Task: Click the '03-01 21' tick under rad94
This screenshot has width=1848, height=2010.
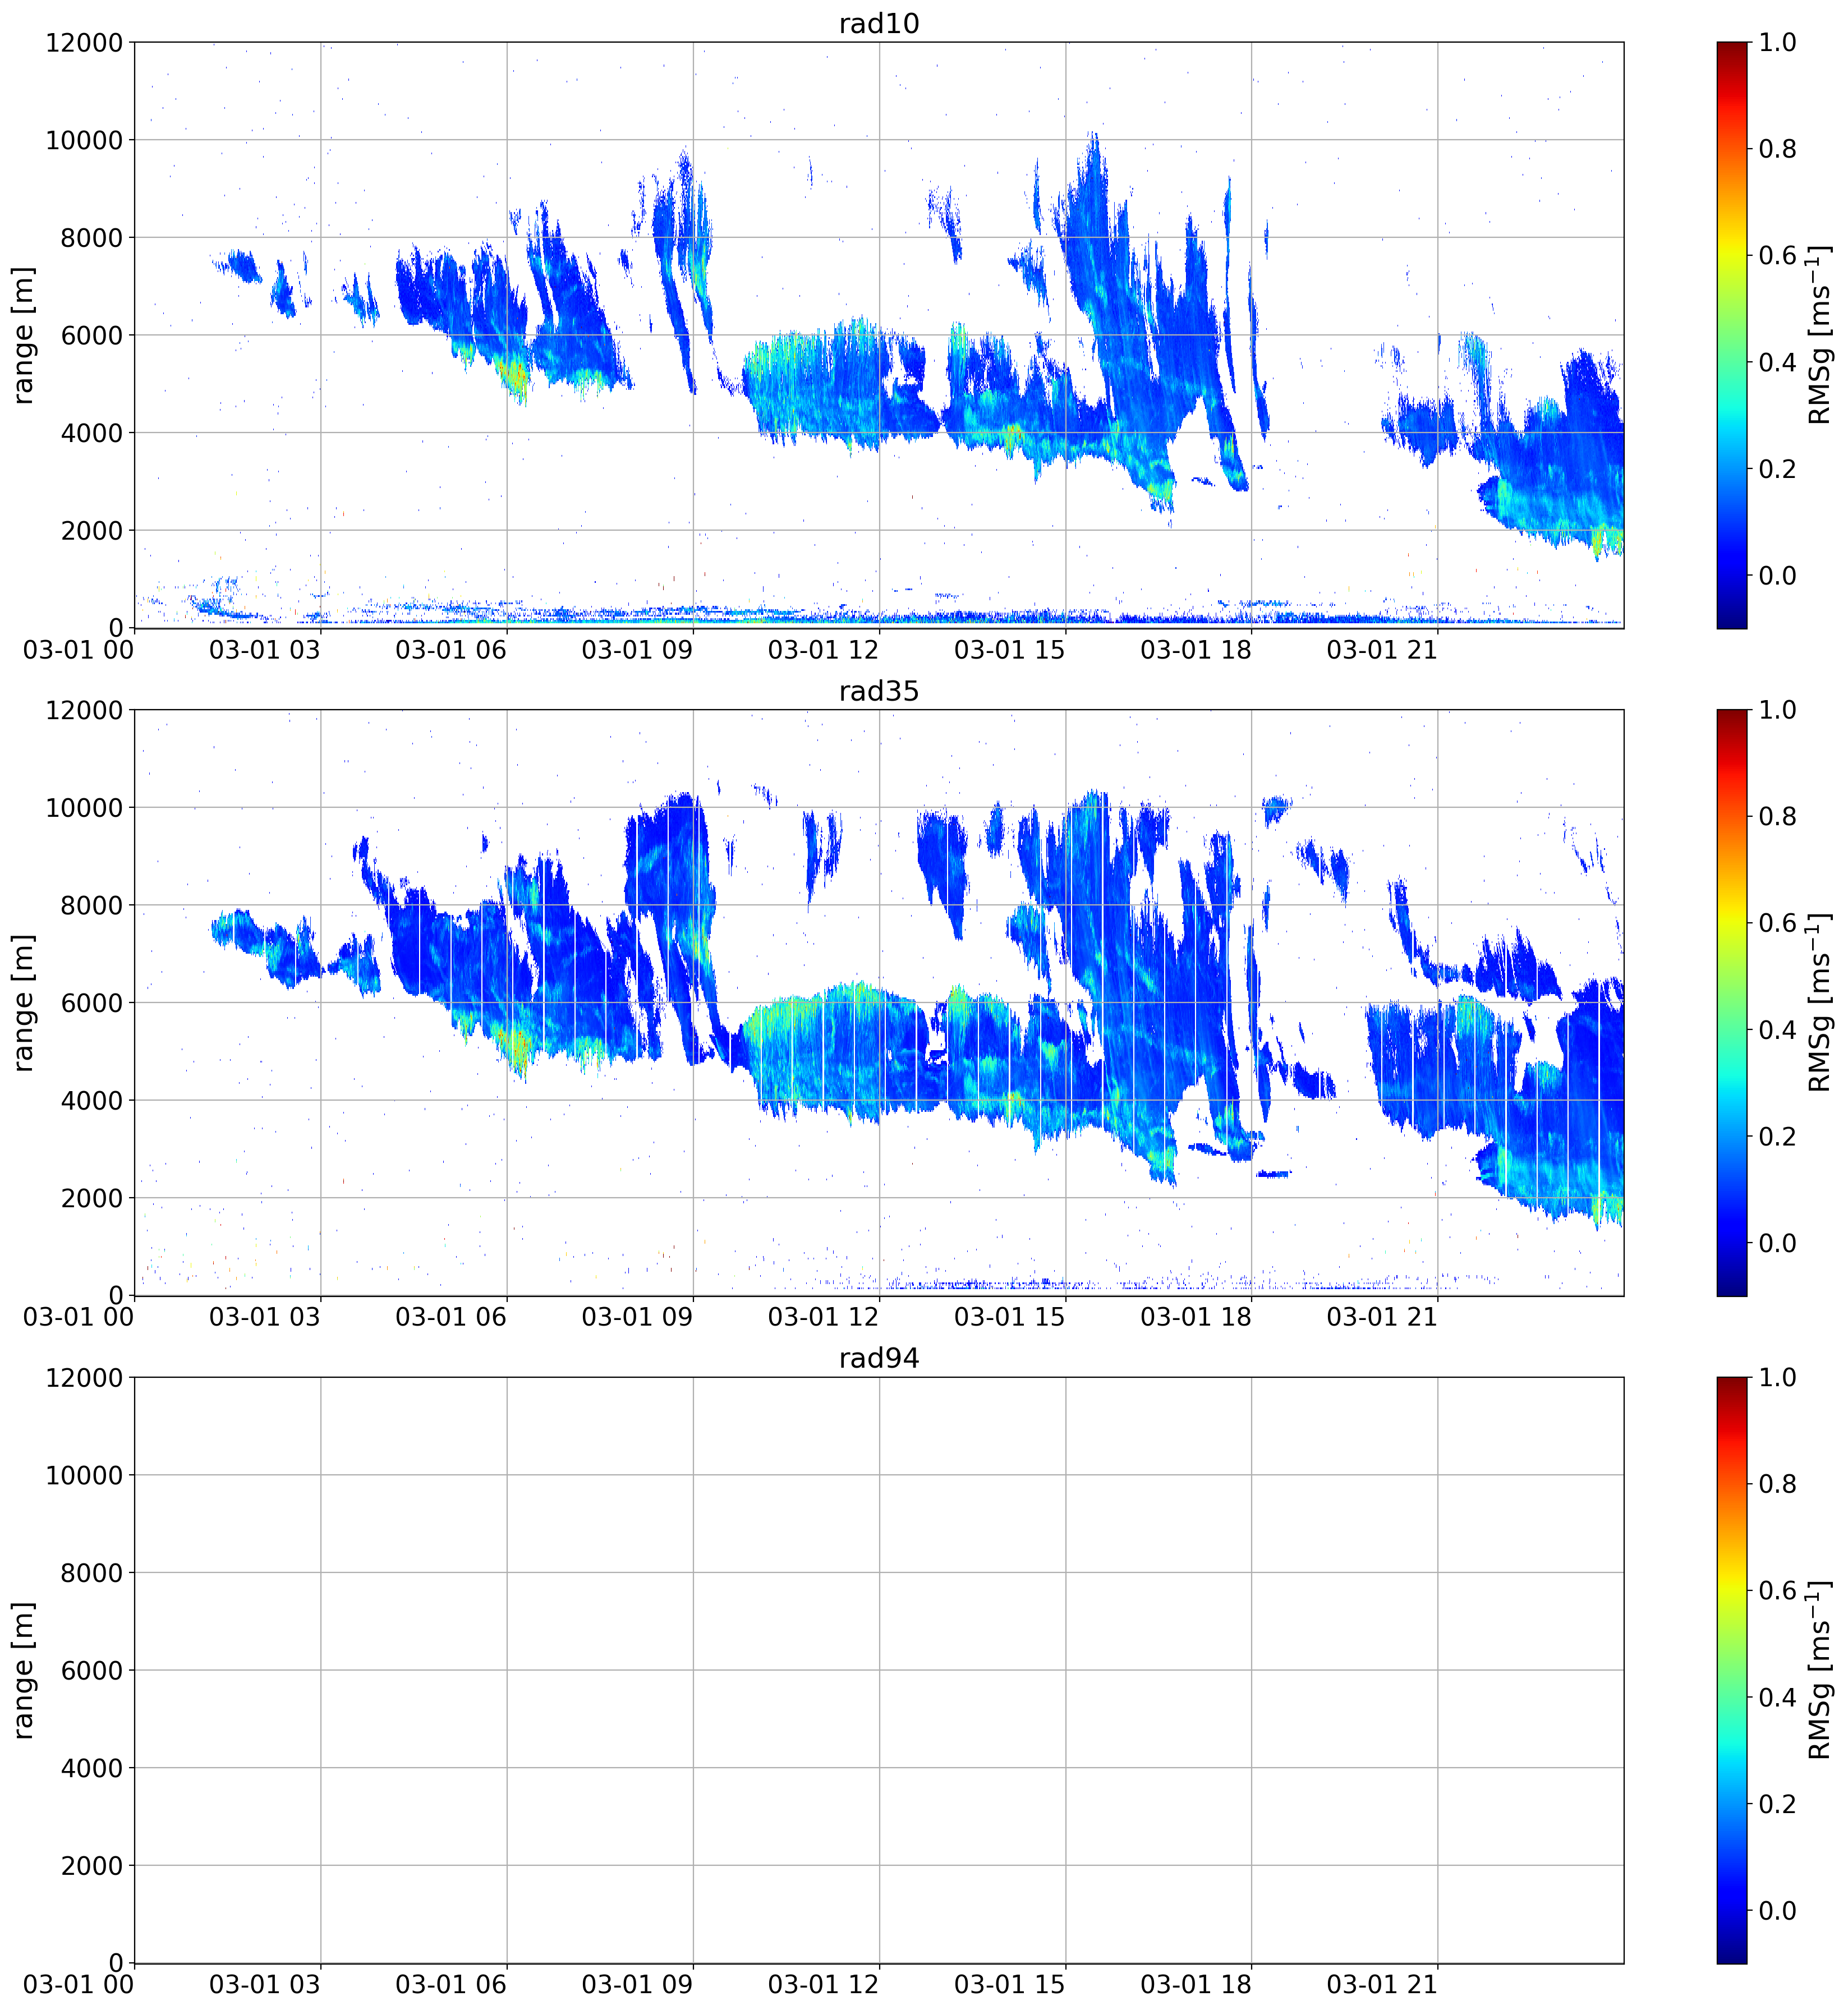Action: click(x=1382, y=1984)
